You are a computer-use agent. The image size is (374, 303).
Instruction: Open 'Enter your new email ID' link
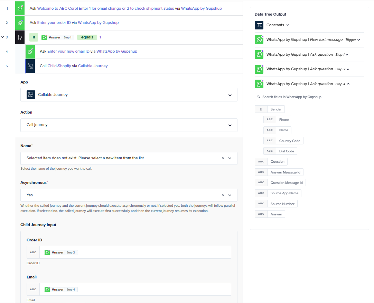point(68,51)
